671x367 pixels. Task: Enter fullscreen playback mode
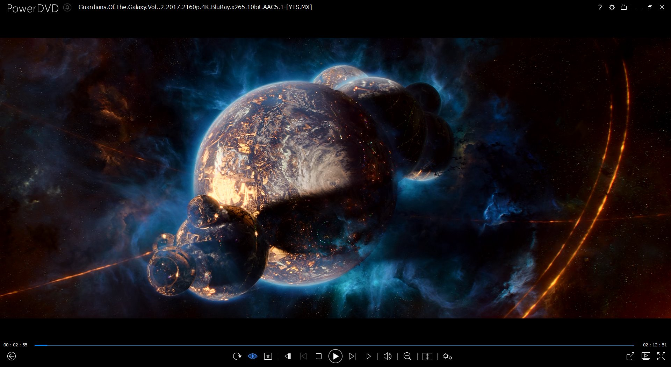[662, 357]
